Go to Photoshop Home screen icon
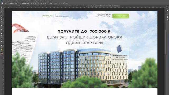 (2, 3)
